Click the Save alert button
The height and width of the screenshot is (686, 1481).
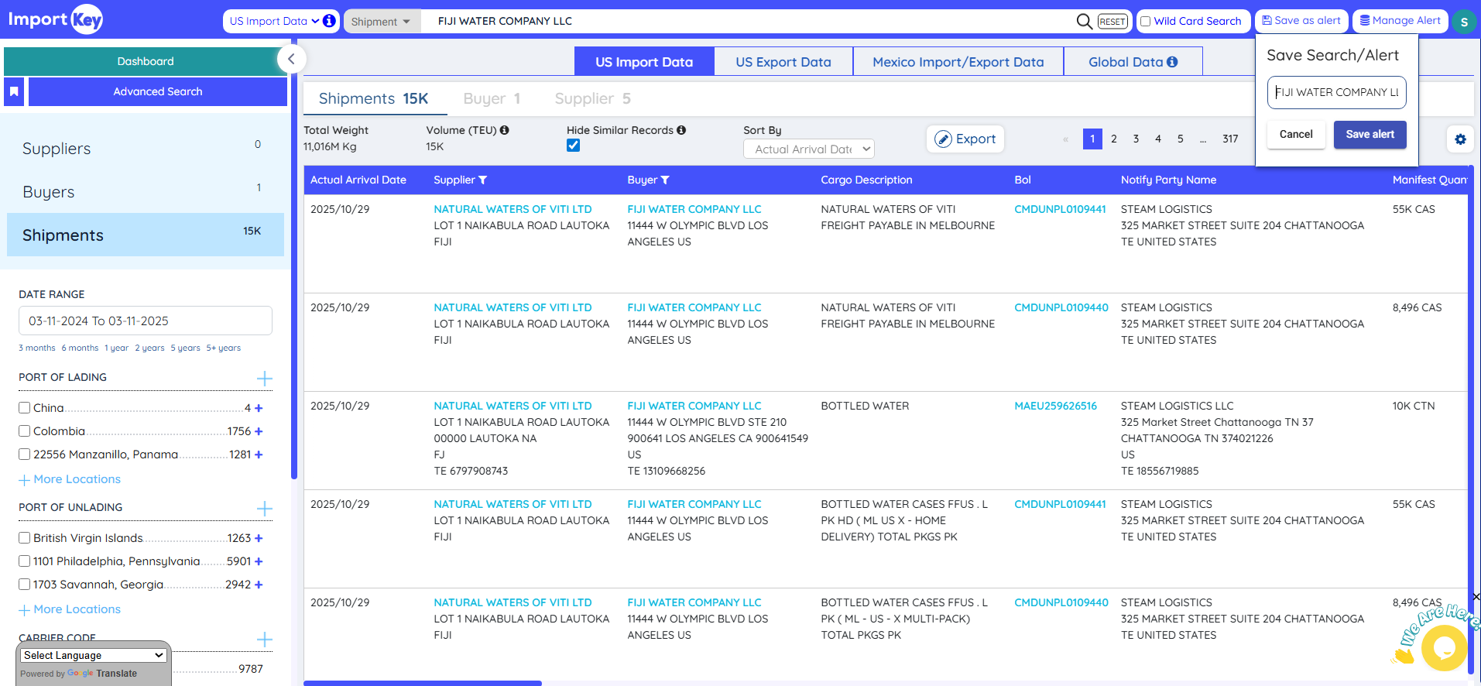(x=1370, y=135)
